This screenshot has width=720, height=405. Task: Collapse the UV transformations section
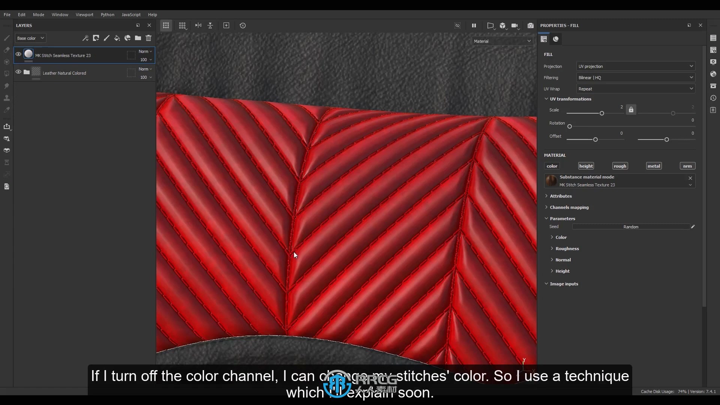tap(546, 99)
